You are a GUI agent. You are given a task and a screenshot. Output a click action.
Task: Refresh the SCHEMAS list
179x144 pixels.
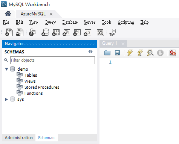point(90,52)
